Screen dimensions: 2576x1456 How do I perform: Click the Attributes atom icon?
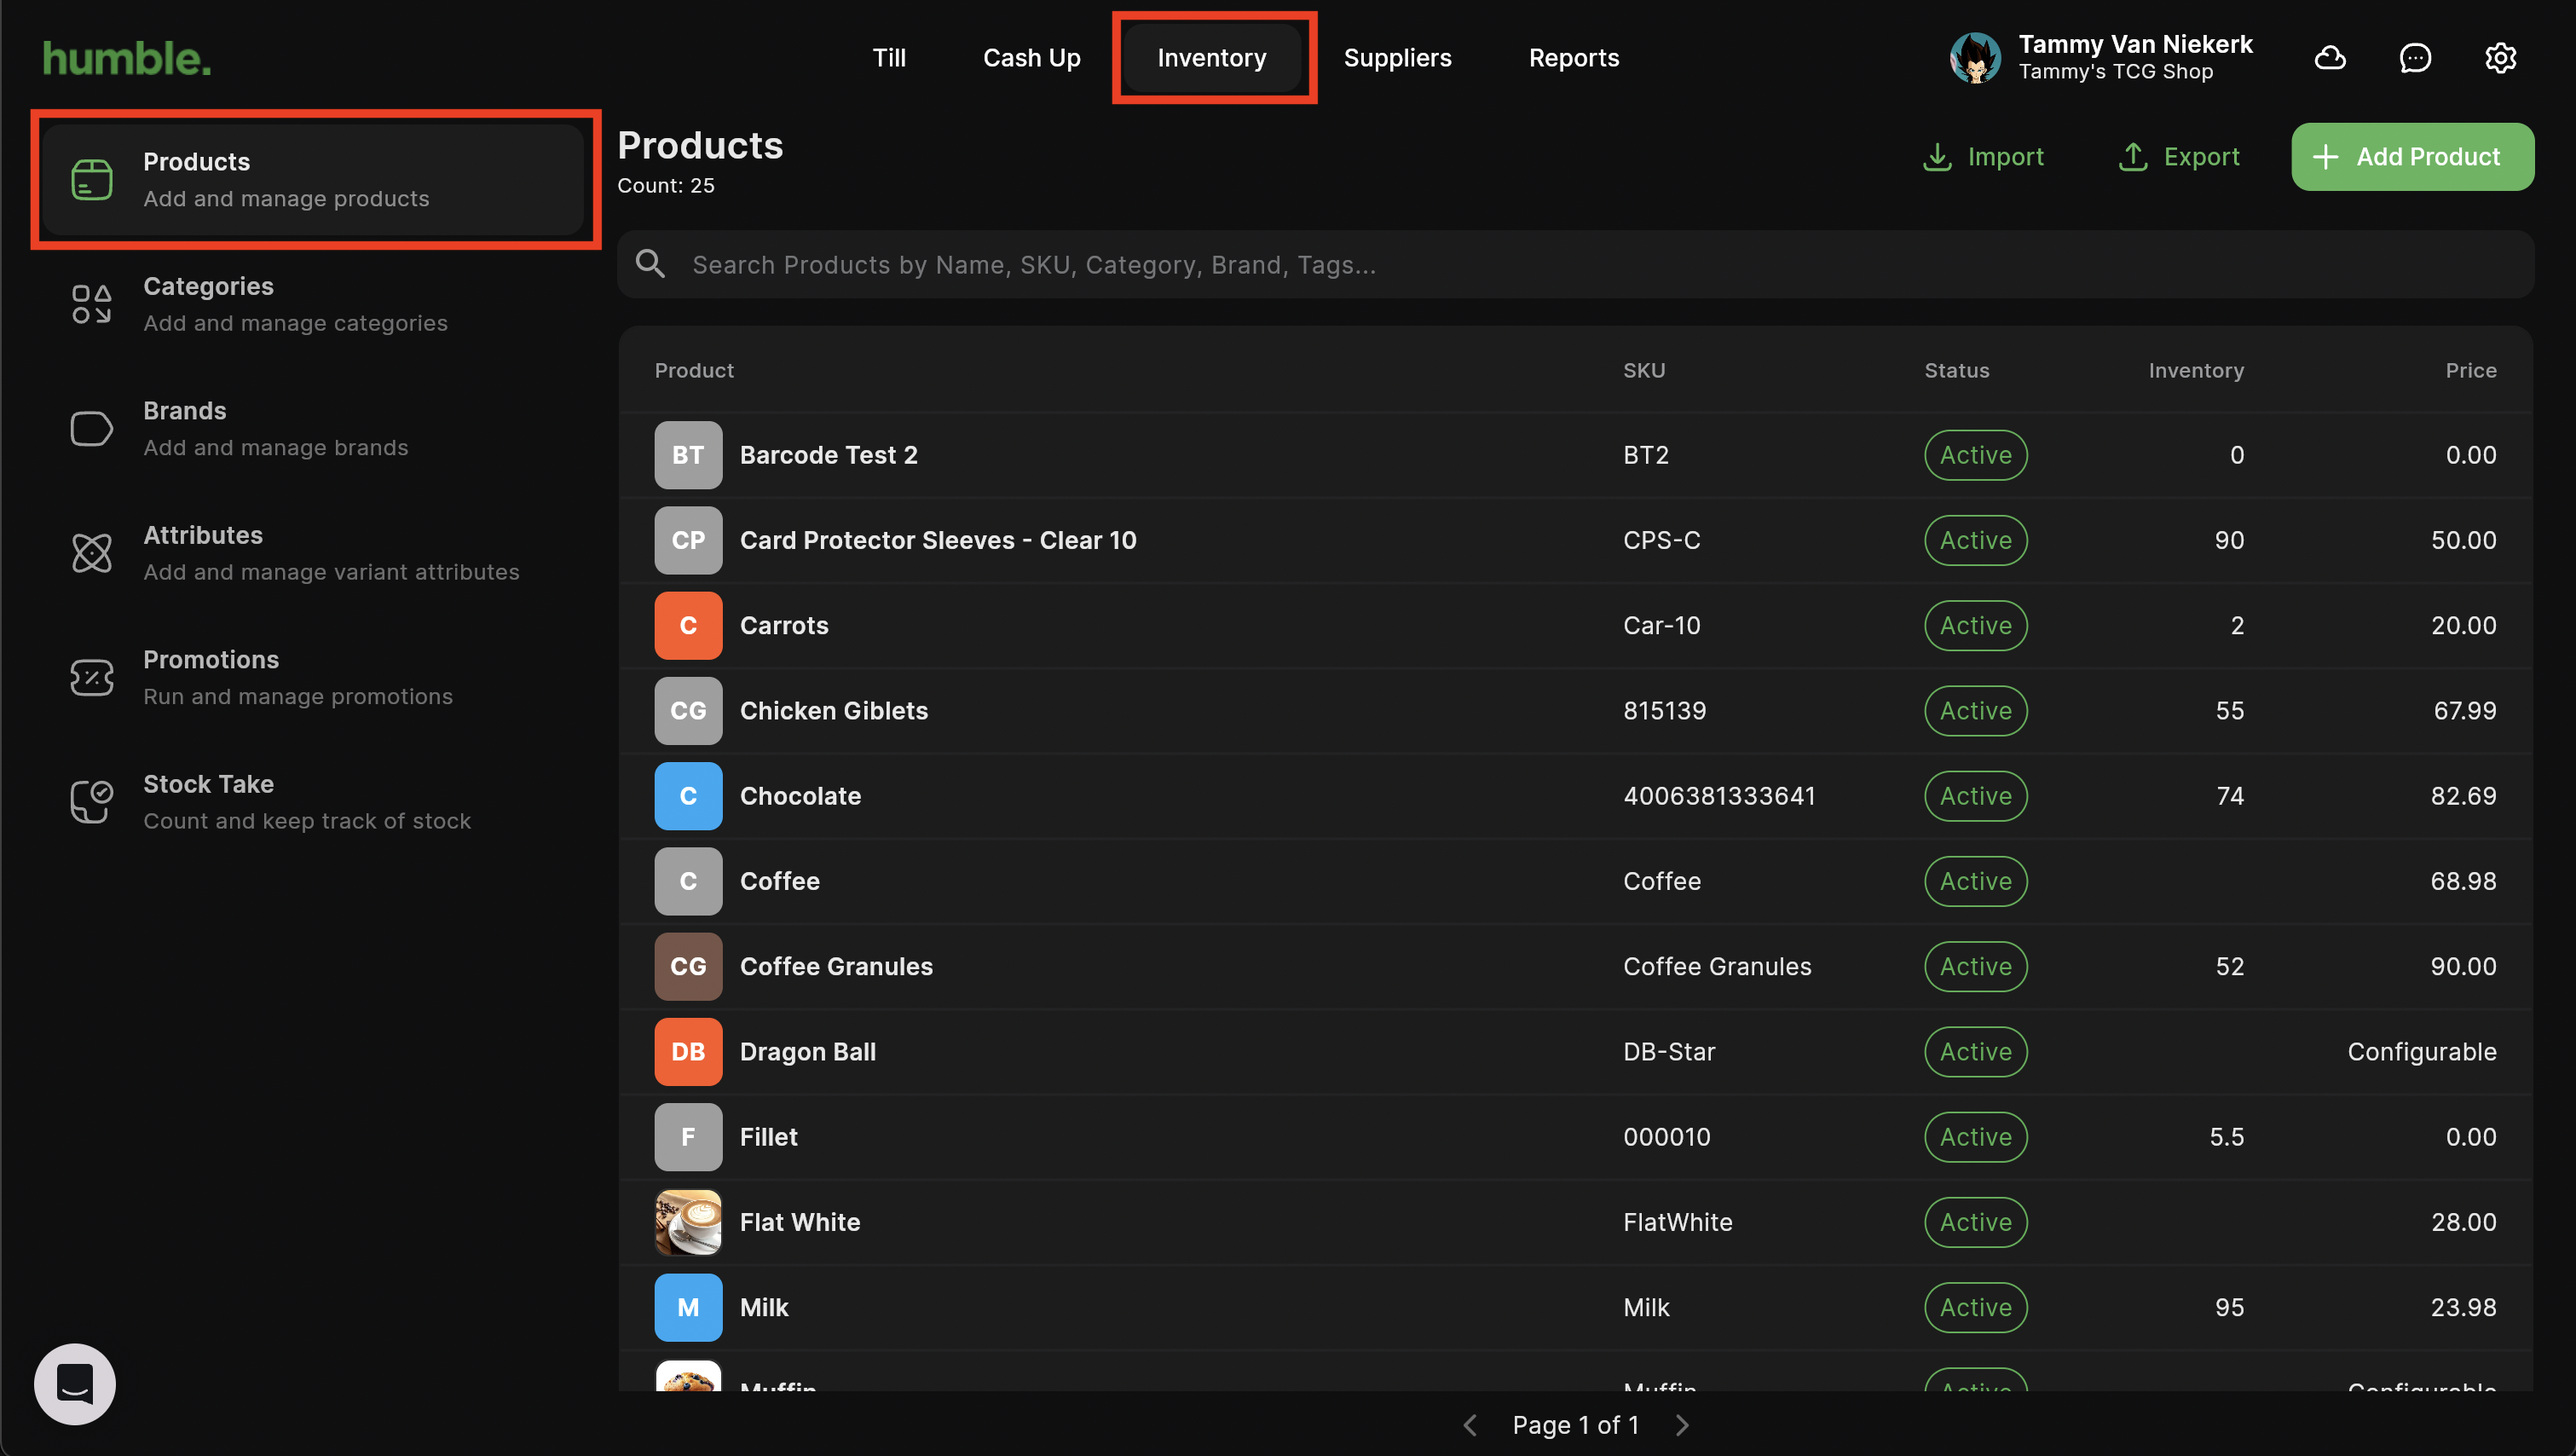91,553
